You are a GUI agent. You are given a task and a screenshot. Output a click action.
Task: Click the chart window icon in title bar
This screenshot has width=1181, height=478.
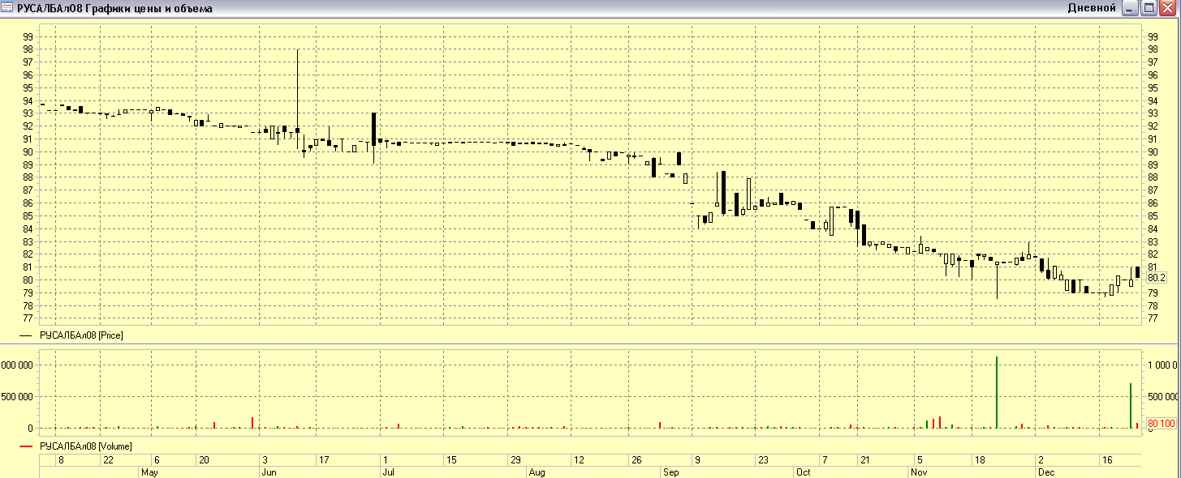click(x=6, y=8)
